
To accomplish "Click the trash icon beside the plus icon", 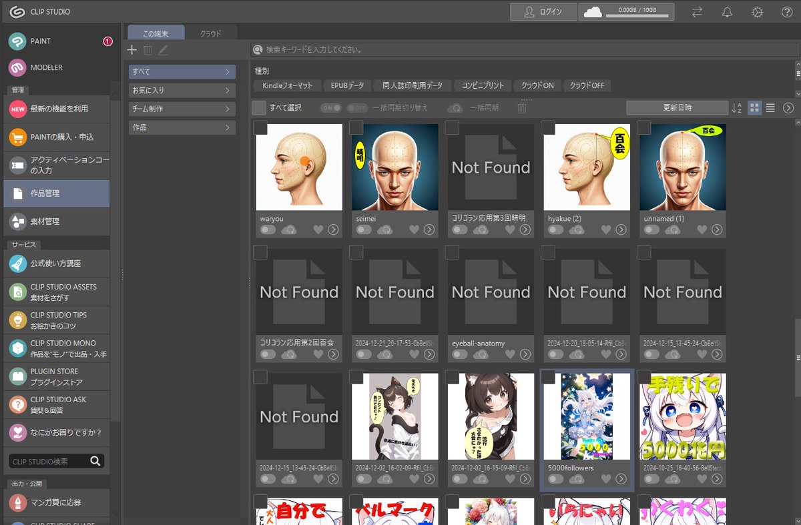I will pyautogui.click(x=148, y=50).
